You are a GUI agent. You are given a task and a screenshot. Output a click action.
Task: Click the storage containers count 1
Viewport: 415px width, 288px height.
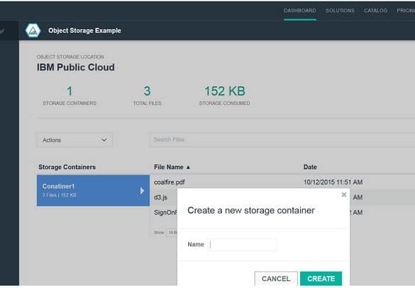[70, 91]
